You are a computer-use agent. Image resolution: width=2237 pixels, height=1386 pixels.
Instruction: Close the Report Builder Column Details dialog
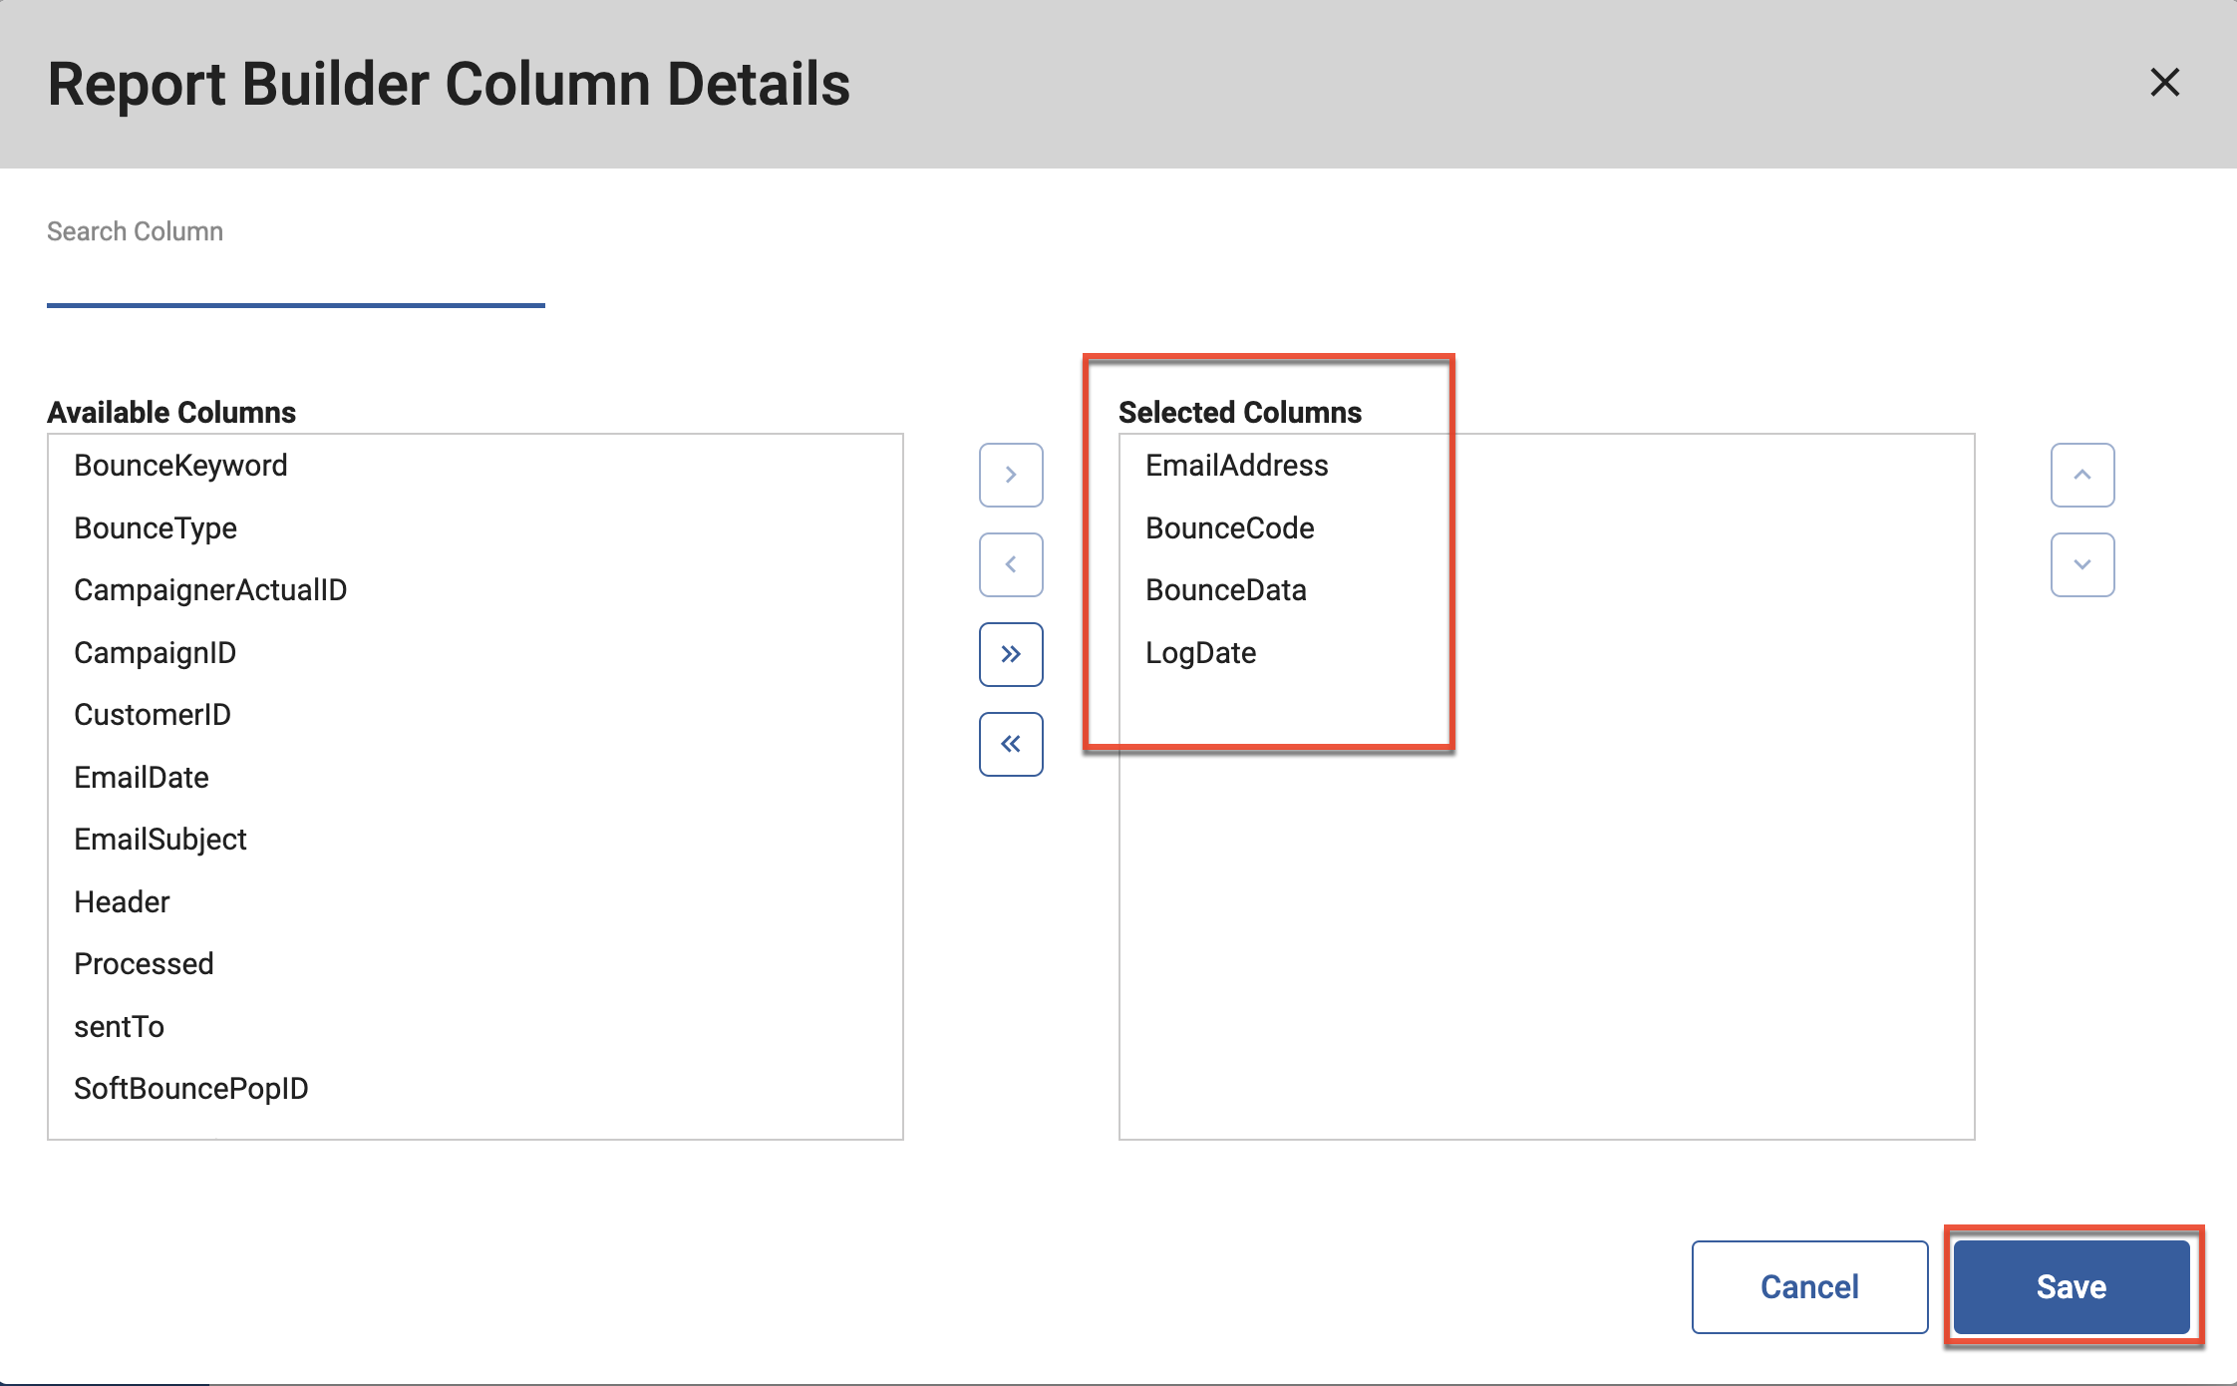(2164, 83)
